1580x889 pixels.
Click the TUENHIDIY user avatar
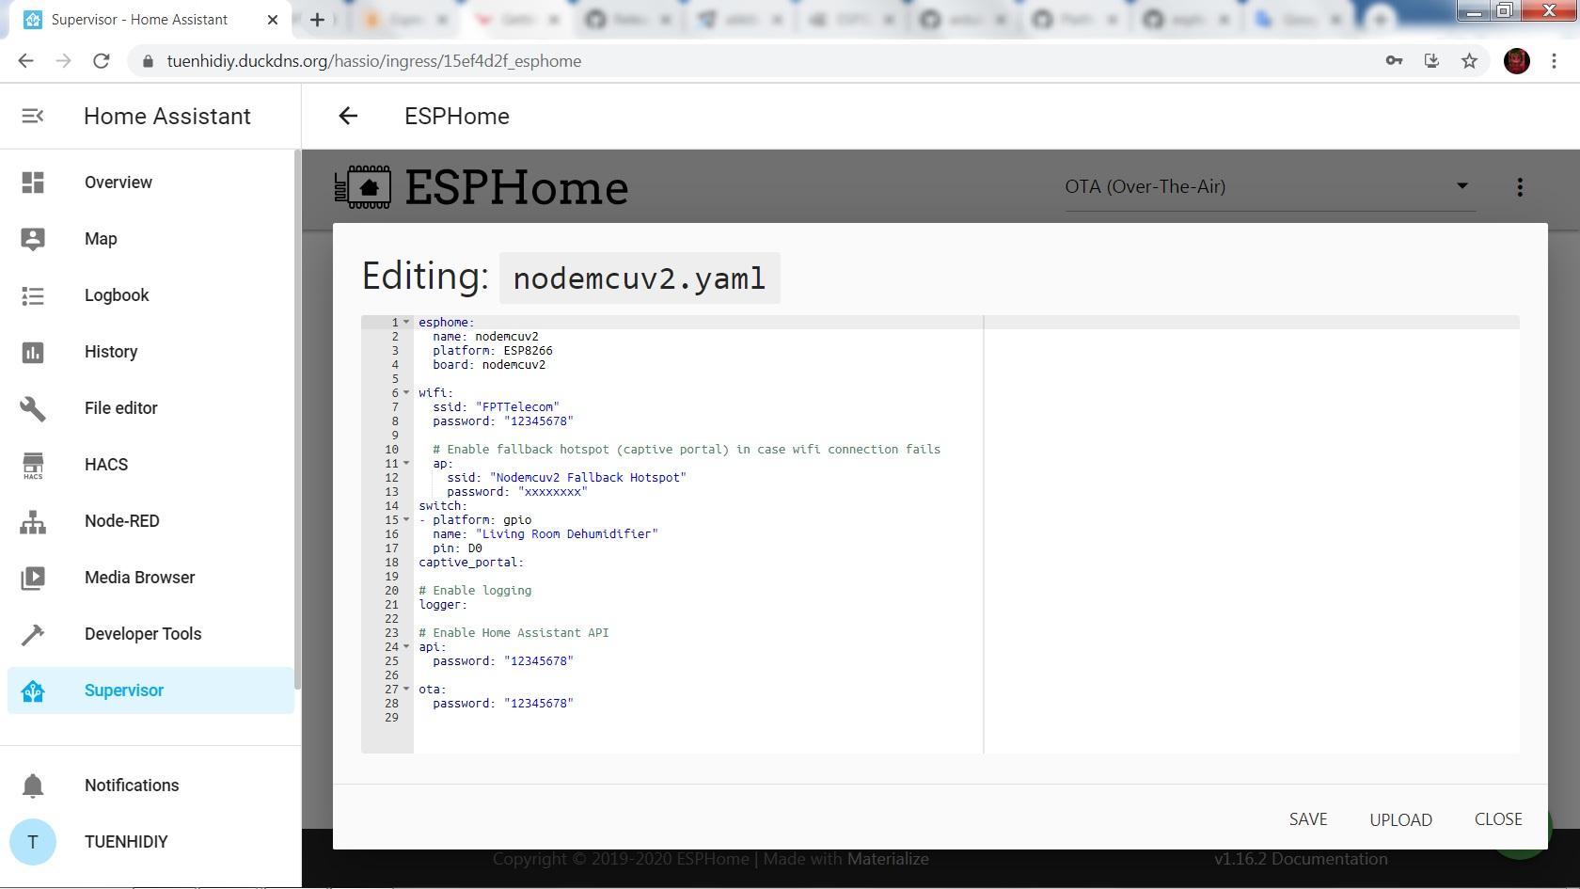tap(33, 842)
